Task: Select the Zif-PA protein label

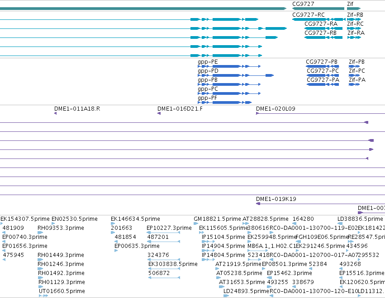Action: 357,80
